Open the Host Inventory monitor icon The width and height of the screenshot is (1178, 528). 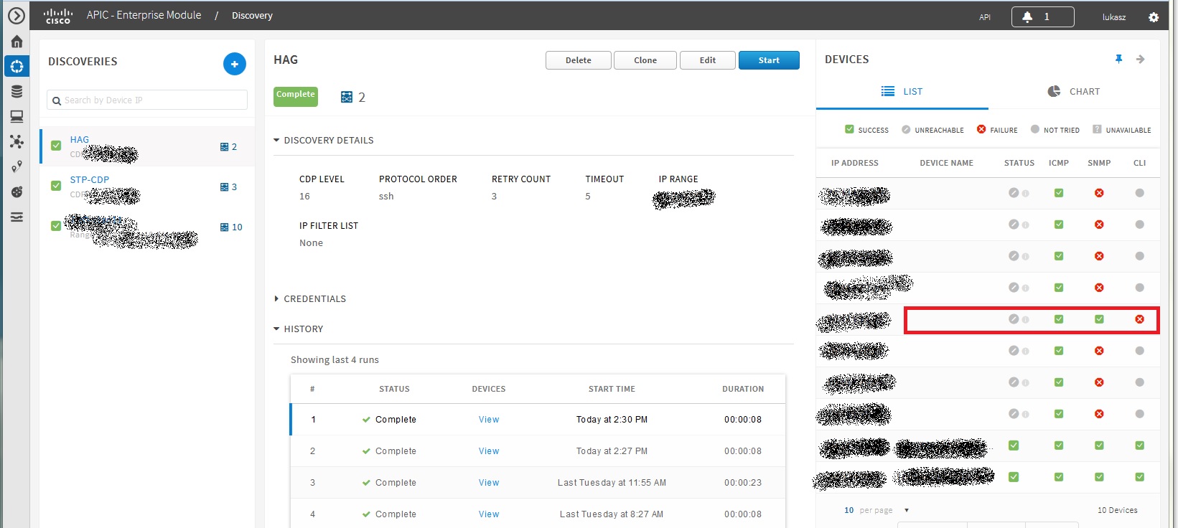coord(17,116)
